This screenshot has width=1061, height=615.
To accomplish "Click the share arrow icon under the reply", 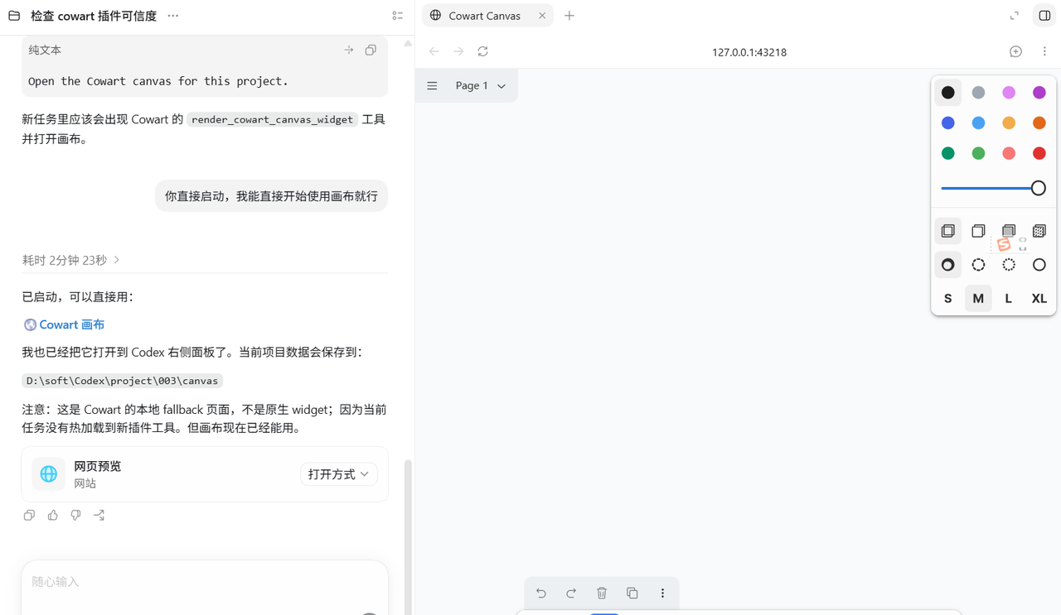I will pos(99,515).
